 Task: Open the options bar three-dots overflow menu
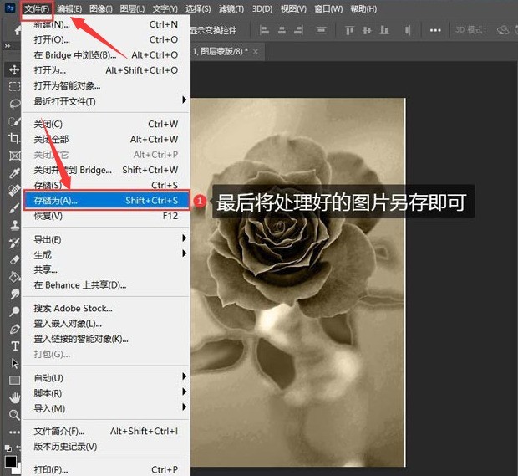pos(435,31)
